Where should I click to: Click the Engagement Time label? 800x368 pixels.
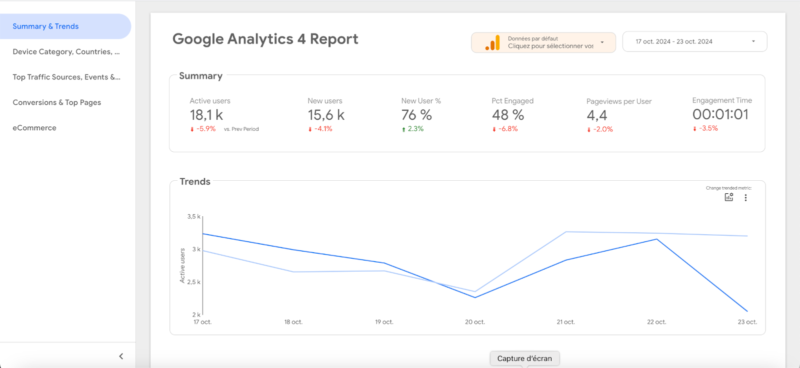pyautogui.click(x=722, y=100)
